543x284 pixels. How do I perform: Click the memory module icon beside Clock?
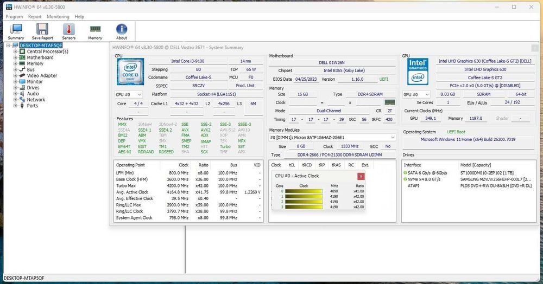(389, 102)
